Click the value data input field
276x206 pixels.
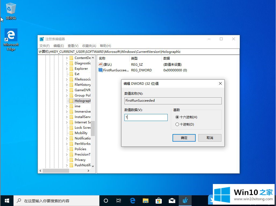coord(146,117)
